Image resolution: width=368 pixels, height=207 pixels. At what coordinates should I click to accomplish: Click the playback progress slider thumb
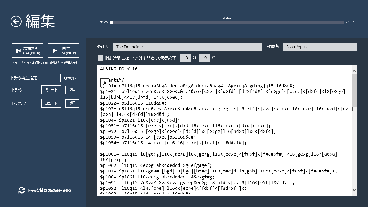click(112, 23)
